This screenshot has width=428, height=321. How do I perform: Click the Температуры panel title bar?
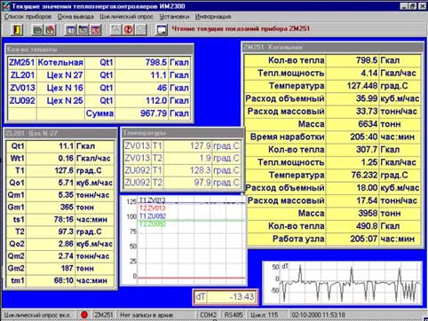coord(183,133)
